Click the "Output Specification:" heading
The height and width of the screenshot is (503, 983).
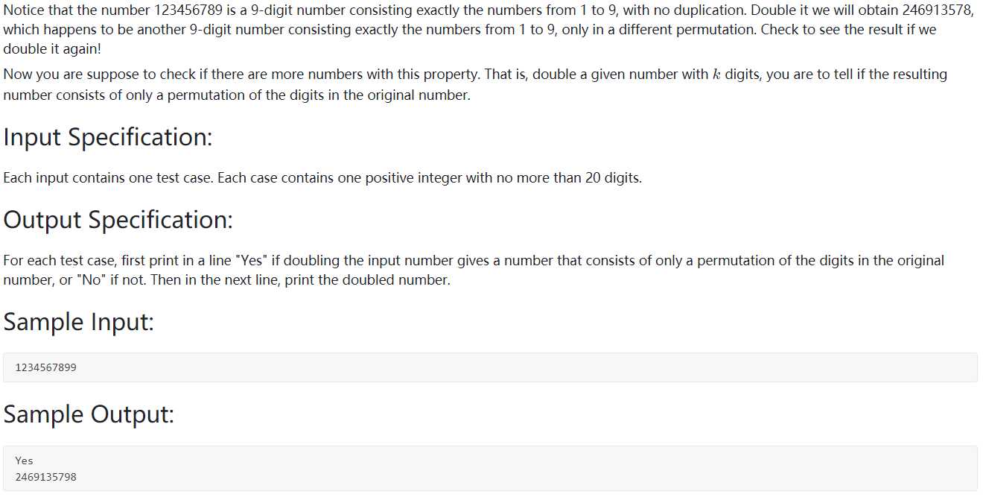pos(118,220)
